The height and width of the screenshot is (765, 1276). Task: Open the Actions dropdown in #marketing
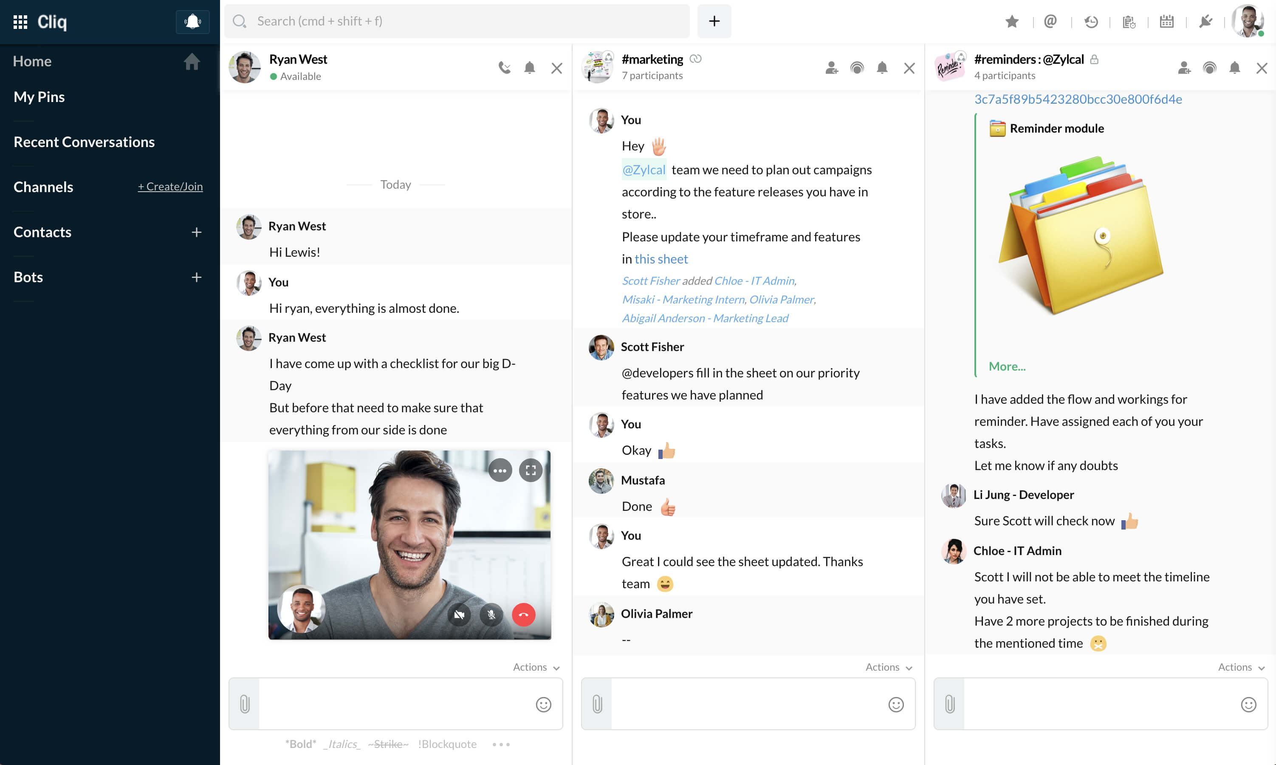(888, 666)
